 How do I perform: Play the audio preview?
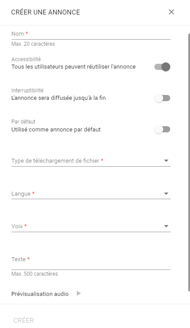pos(79,293)
